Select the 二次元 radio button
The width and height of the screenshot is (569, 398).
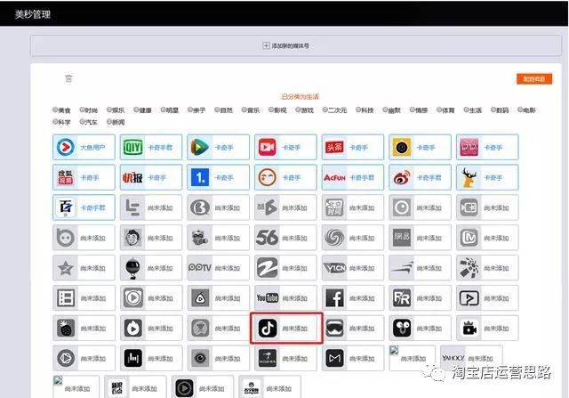325,110
